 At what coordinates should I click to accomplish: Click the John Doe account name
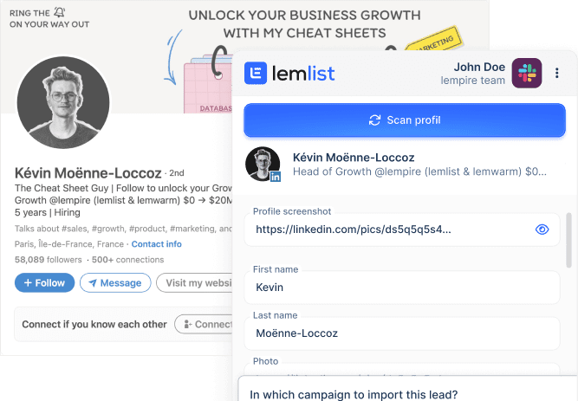[x=479, y=67]
